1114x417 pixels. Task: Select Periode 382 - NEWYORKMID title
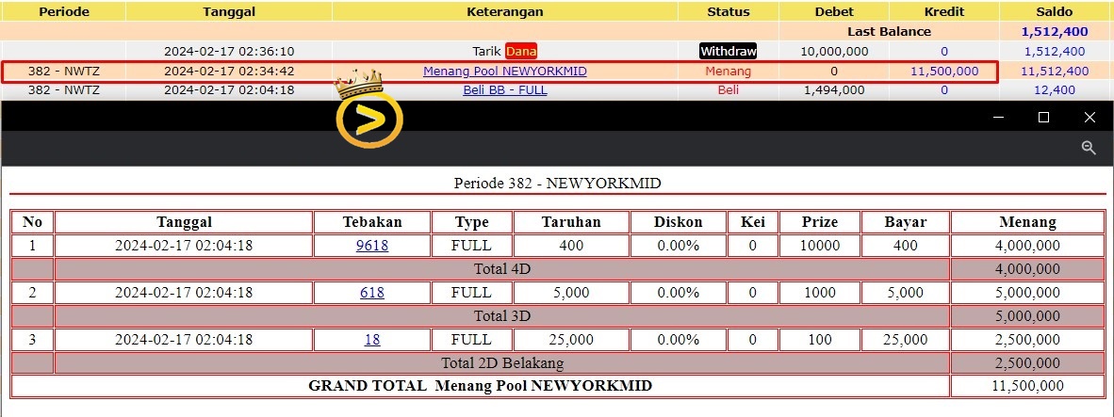point(558,183)
